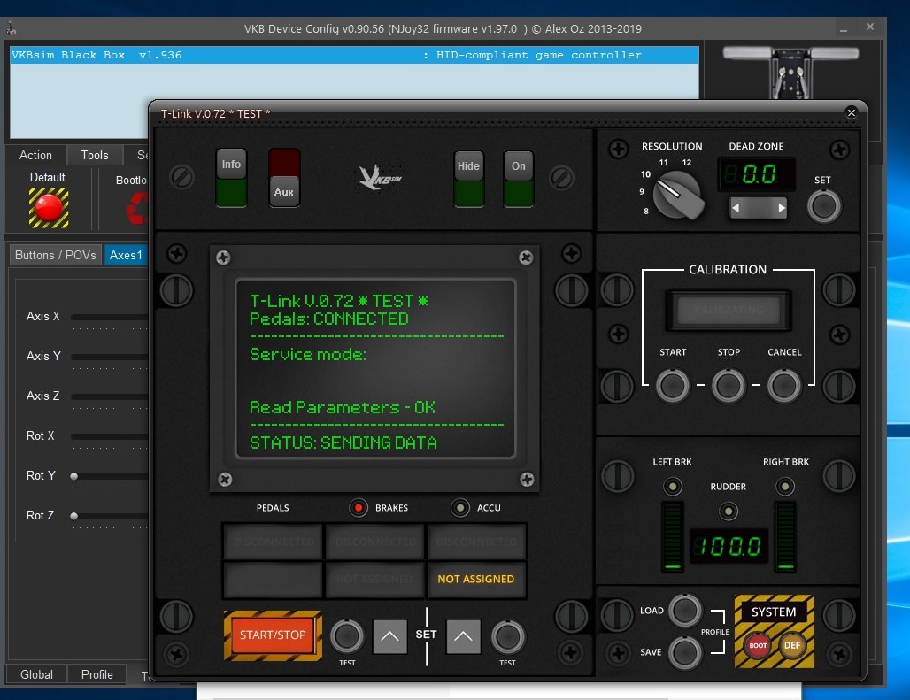
Task: Click the Rot Z axis slider handle
Action: (x=73, y=516)
